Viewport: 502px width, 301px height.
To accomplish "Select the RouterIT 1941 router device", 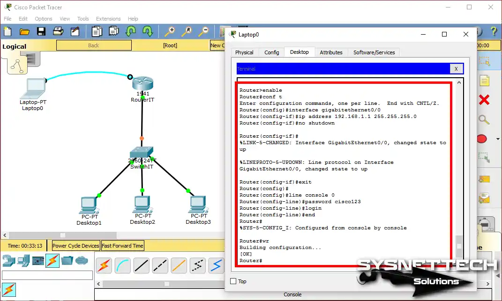I will [x=142, y=84].
